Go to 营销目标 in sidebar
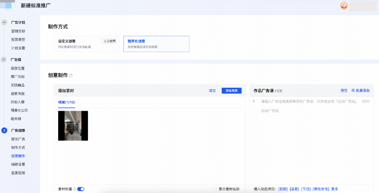 point(18,31)
